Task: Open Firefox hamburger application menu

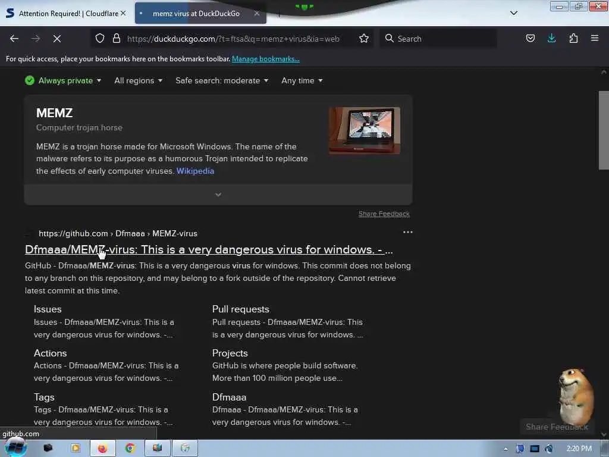Action: click(595, 39)
